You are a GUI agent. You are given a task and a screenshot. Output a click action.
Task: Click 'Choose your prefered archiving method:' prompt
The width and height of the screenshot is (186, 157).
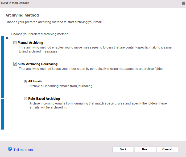(40, 34)
